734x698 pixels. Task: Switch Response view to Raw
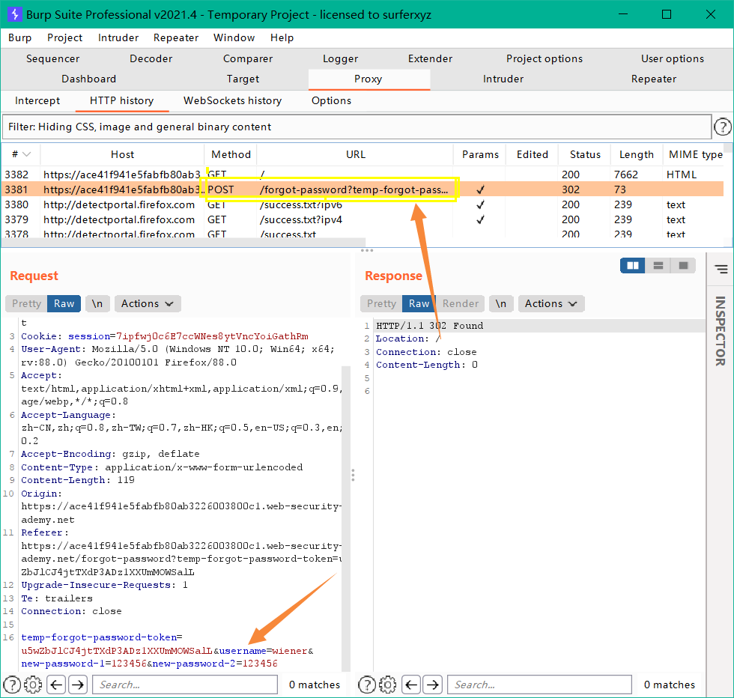tap(419, 303)
